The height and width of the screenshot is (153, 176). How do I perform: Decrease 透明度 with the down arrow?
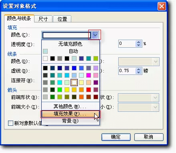tap(138, 45)
